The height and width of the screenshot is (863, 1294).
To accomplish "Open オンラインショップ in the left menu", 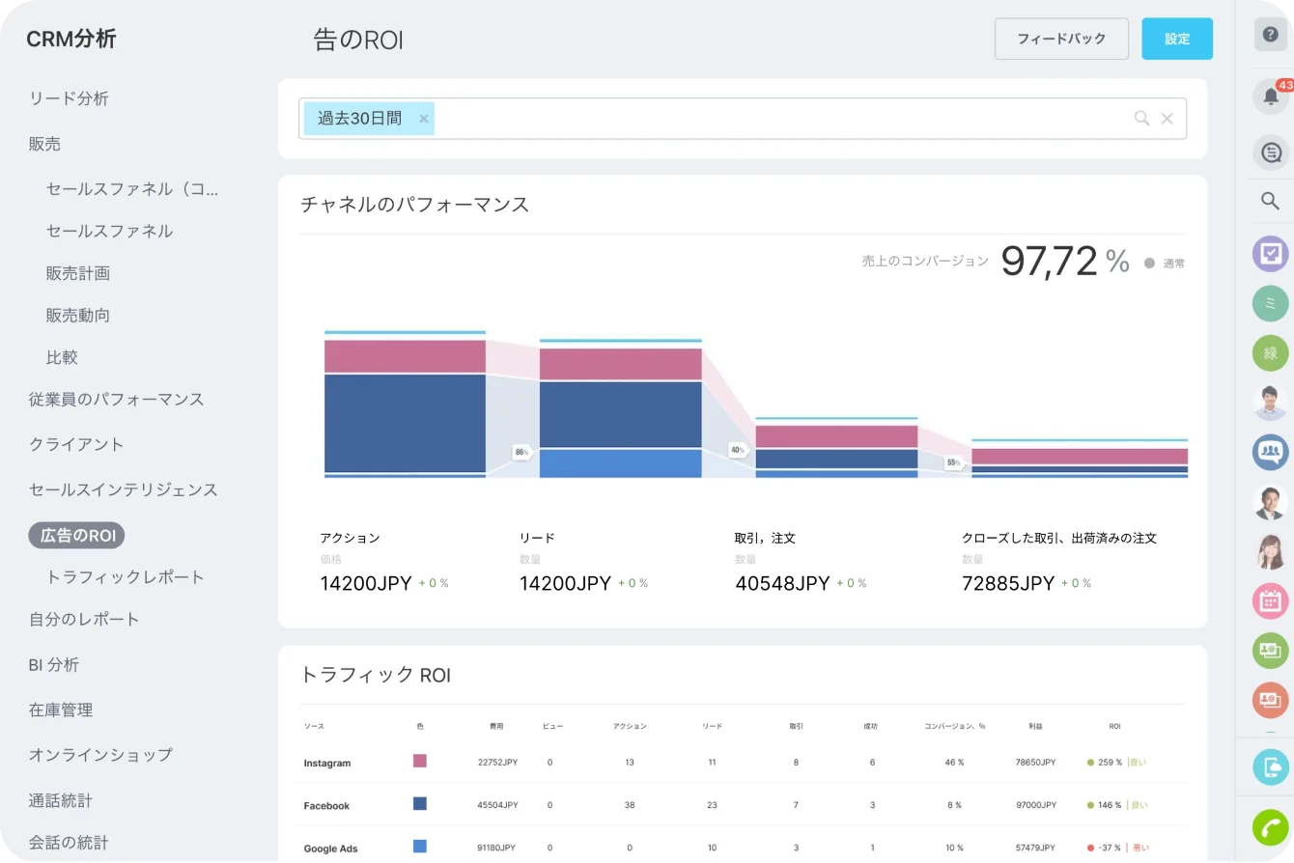I will [x=100, y=755].
